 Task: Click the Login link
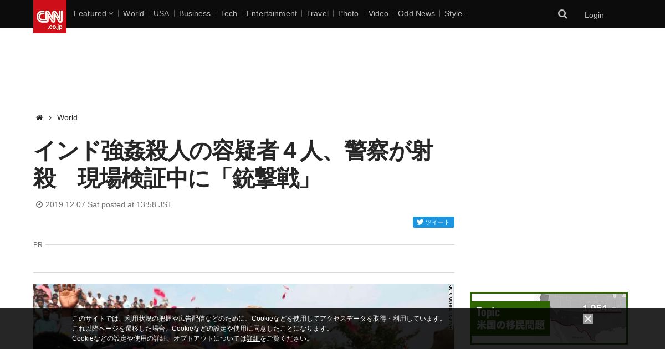click(x=594, y=15)
